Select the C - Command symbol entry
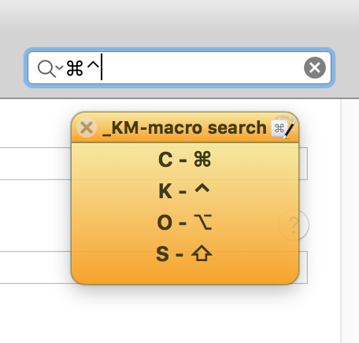This screenshot has width=359, height=343. coord(185,159)
